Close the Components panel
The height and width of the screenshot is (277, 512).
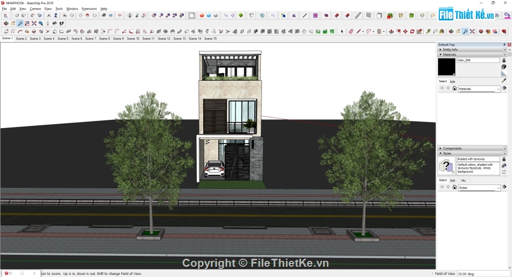pos(505,148)
